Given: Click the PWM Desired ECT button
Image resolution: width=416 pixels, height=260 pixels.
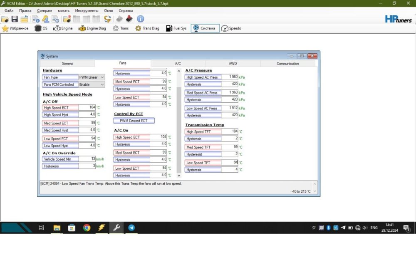Looking at the screenshot, I should tap(134, 121).
